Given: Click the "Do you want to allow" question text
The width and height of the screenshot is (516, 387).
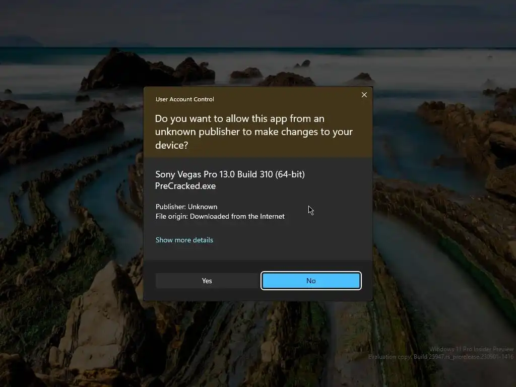Looking at the screenshot, I should tap(254, 132).
